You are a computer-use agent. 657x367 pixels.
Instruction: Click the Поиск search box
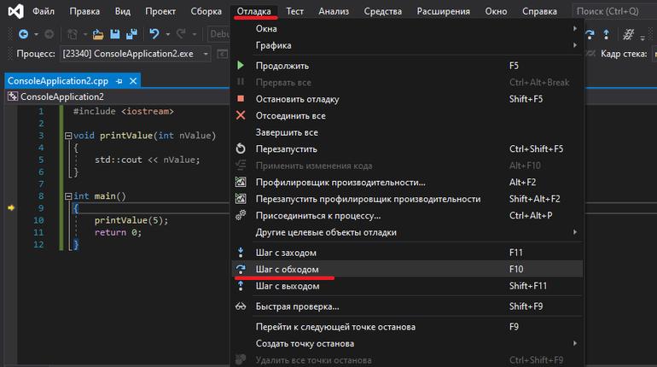[614, 11]
